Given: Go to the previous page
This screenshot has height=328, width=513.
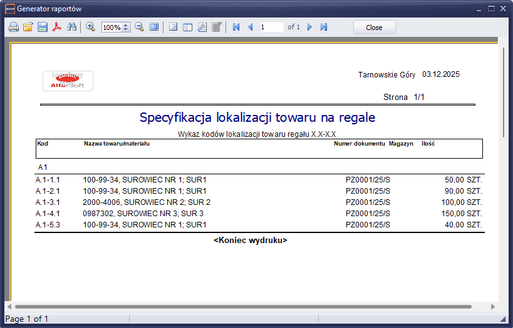Looking at the screenshot, I should [x=251, y=27].
